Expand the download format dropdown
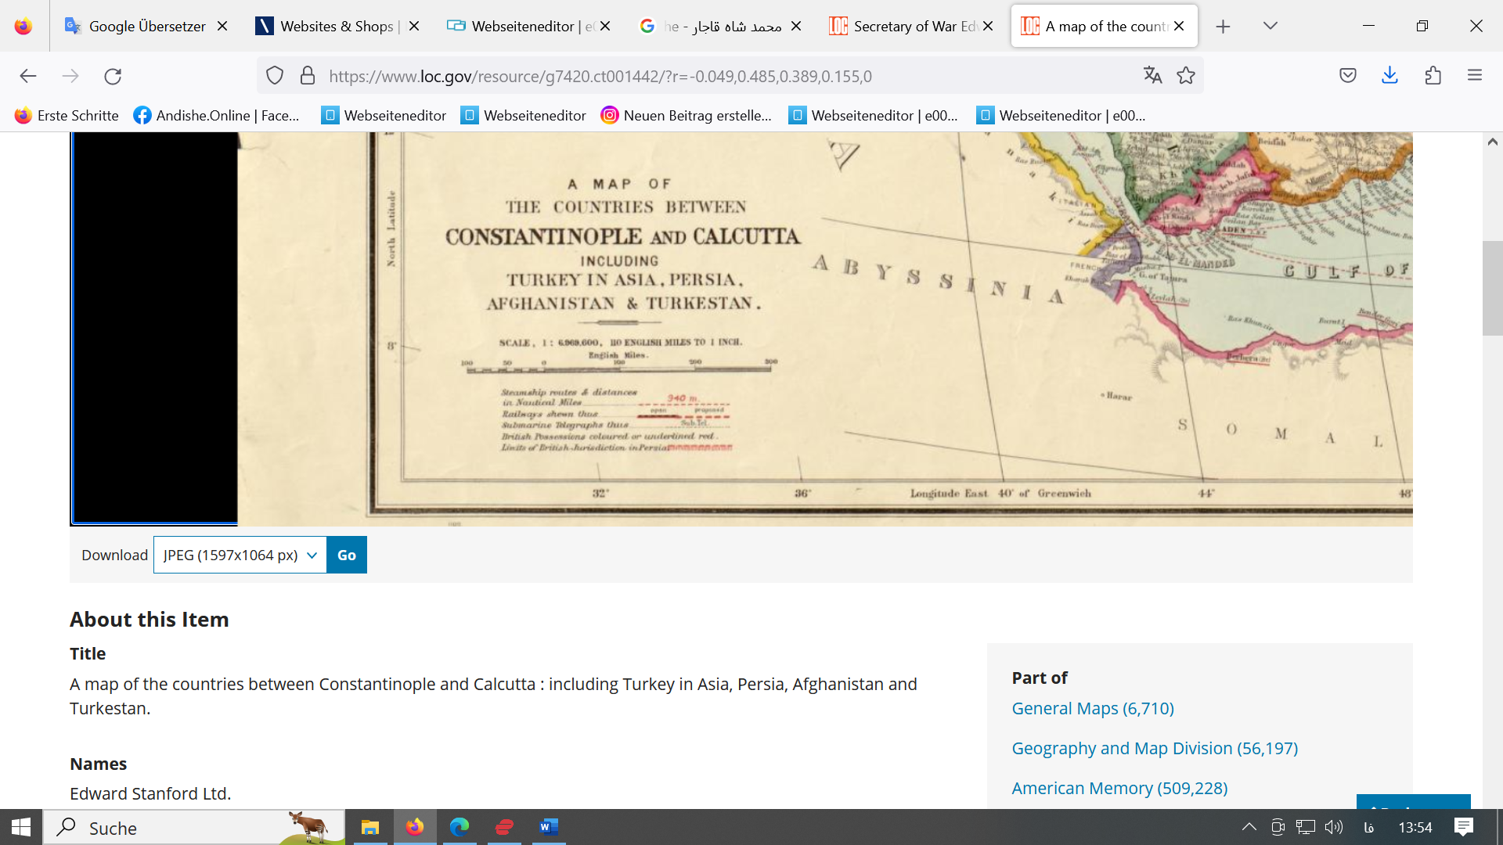The height and width of the screenshot is (845, 1503). [240, 555]
